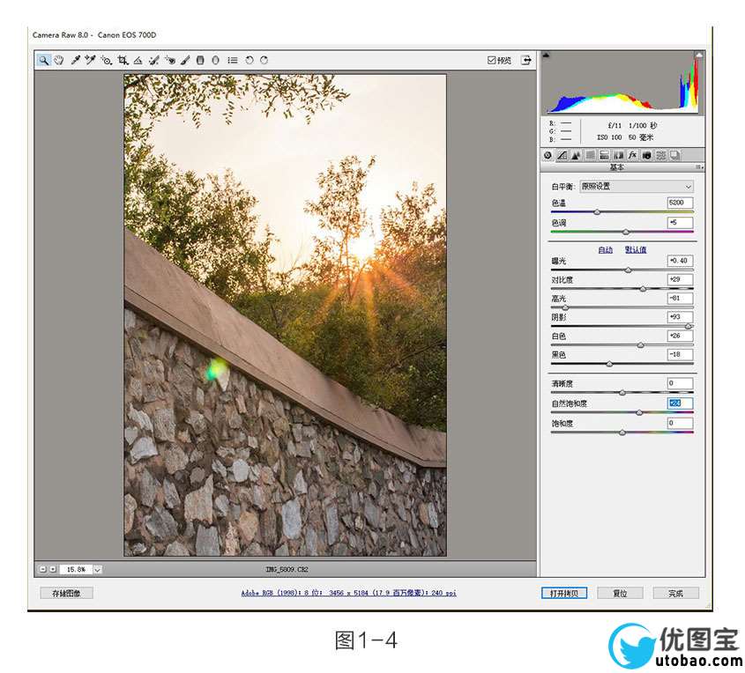745x673 pixels.
Task: Pick the White Balance eyedropper tool
Action: [75, 61]
